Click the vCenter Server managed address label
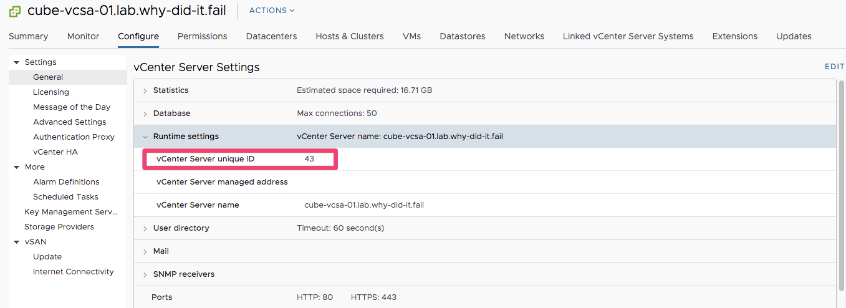This screenshot has width=846, height=308. pos(222,182)
